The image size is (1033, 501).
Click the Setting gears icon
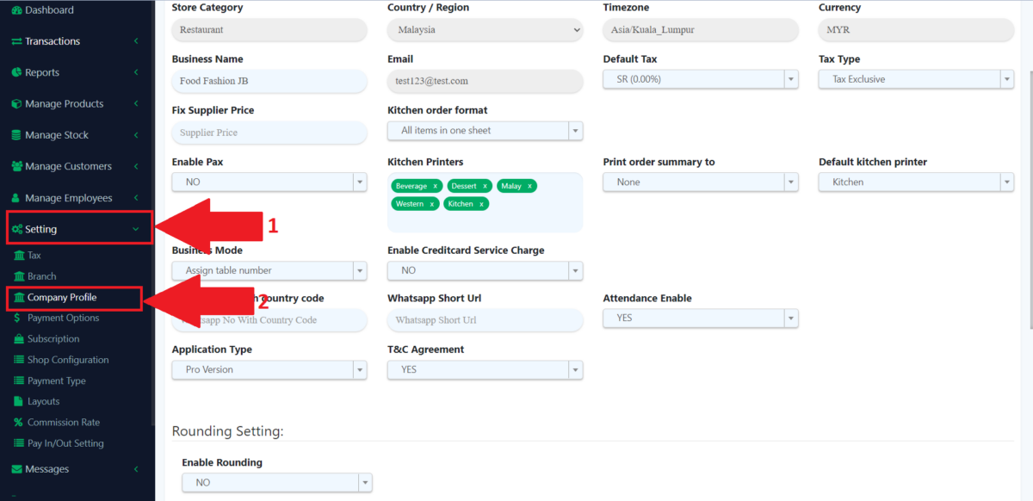click(x=16, y=229)
